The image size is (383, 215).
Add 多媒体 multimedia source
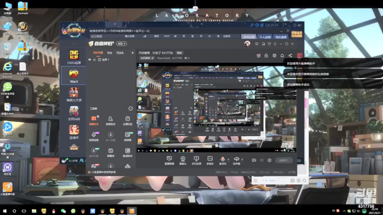210,161
